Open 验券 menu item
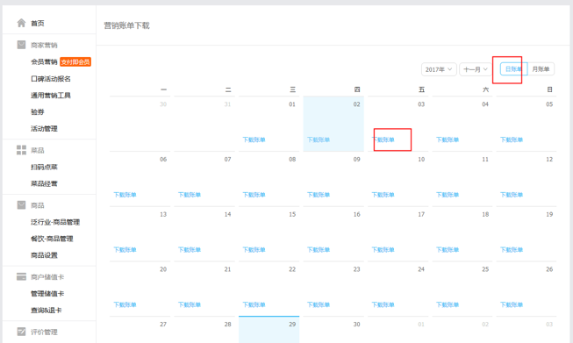The width and height of the screenshot is (573, 343). (x=37, y=111)
